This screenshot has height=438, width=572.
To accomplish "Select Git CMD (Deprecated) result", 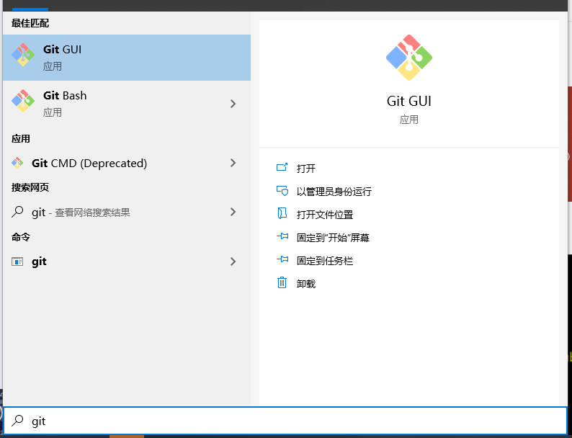I will click(127, 163).
